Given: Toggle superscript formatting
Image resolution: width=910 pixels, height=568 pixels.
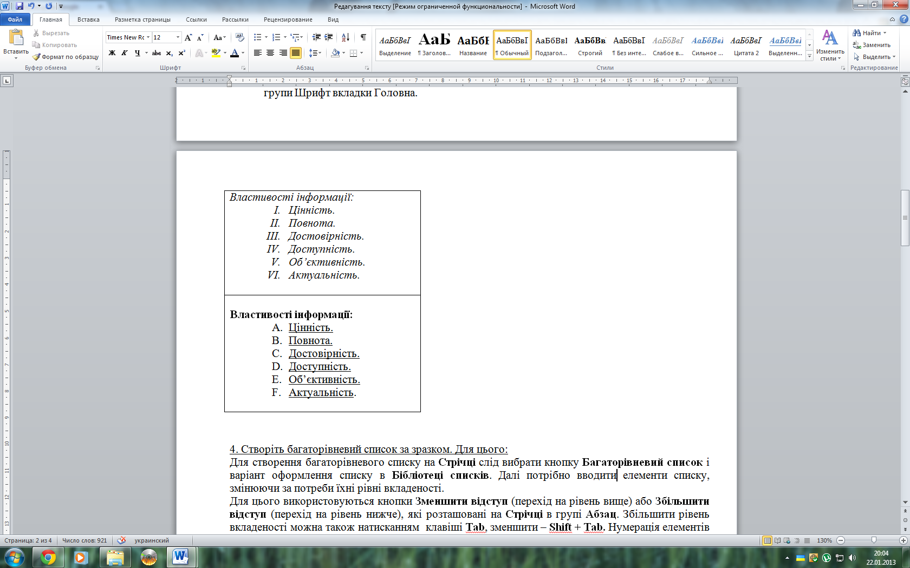Looking at the screenshot, I should [x=182, y=53].
